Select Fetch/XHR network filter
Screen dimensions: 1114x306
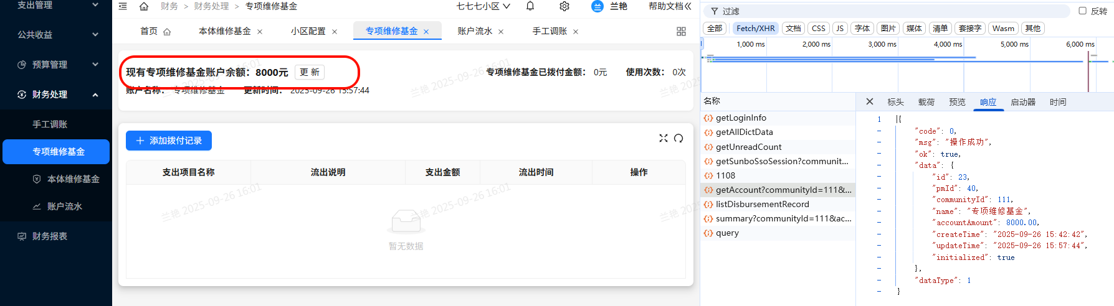click(x=755, y=28)
